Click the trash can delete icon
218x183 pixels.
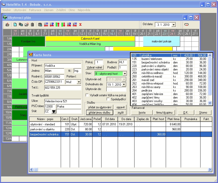tap(32, 25)
